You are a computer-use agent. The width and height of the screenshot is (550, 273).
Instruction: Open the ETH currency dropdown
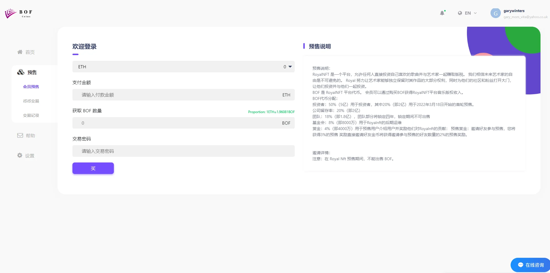click(183, 67)
